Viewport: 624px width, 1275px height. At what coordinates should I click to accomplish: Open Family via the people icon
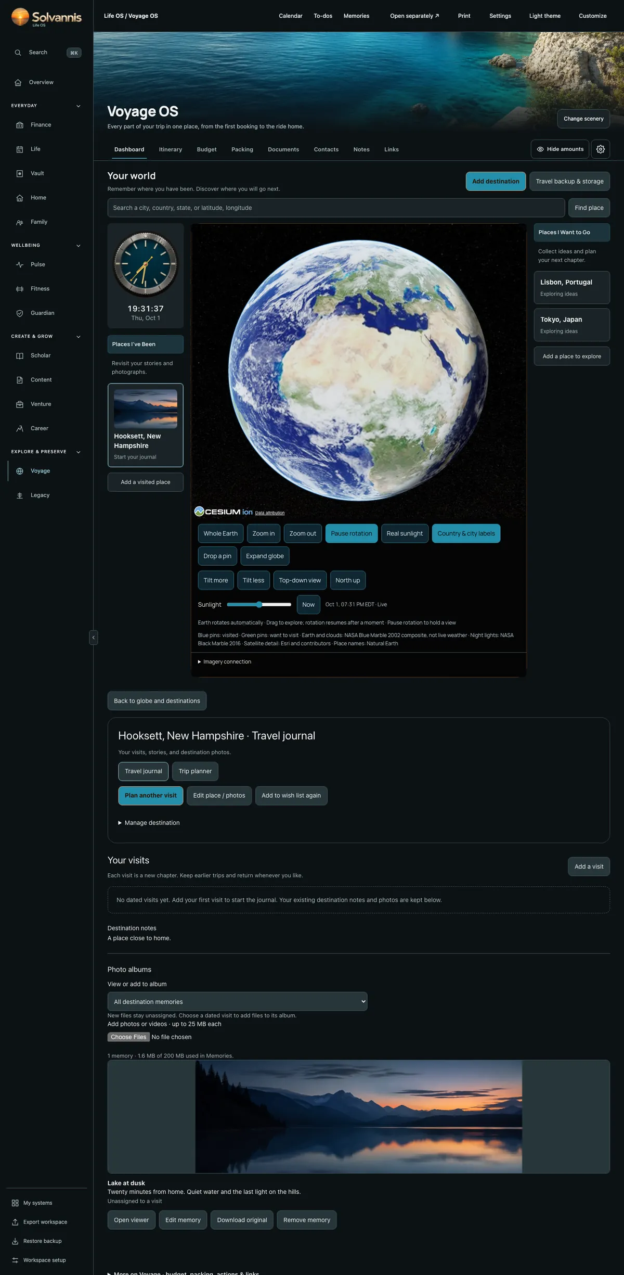pos(20,222)
